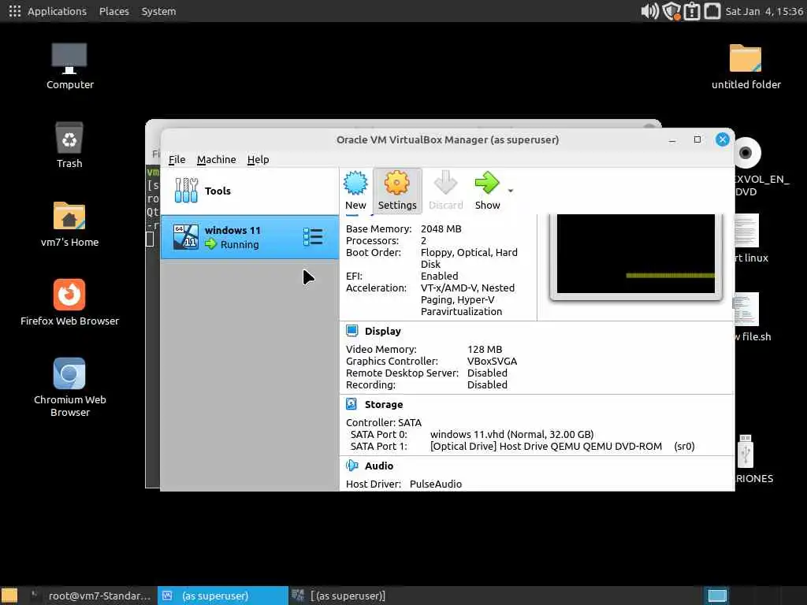Viewport: 807px width, 605px height.
Task: Click the VM preview thumbnail
Action: pos(636,254)
